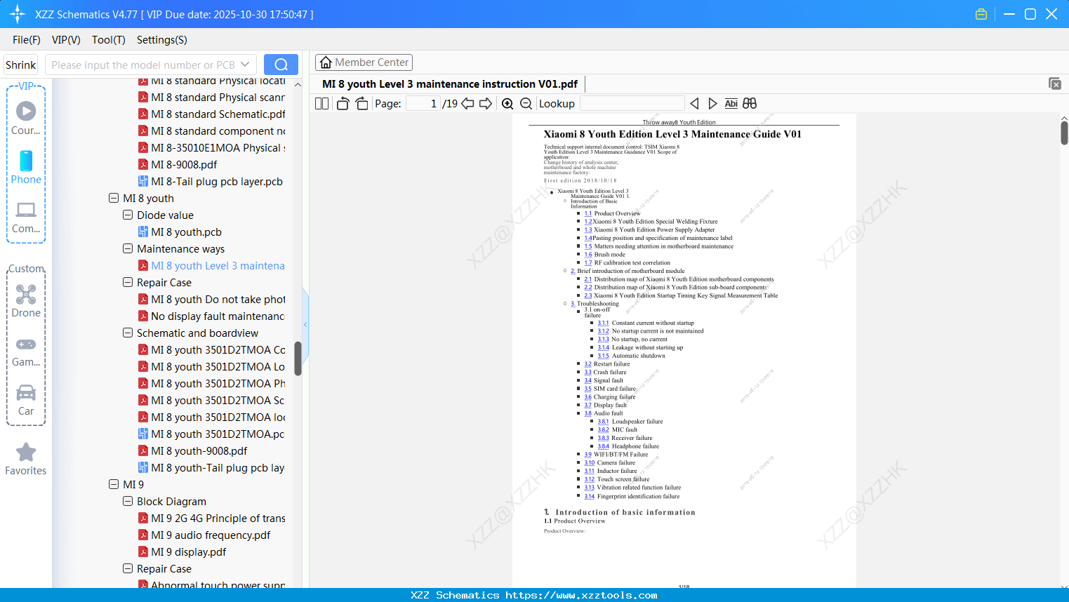Toggle the two-page layout view icon
The width and height of the screenshot is (1069, 602).
(322, 104)
